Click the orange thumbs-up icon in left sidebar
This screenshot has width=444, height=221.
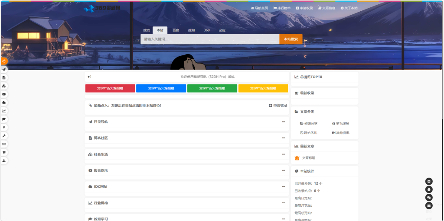tap(4, 61)
